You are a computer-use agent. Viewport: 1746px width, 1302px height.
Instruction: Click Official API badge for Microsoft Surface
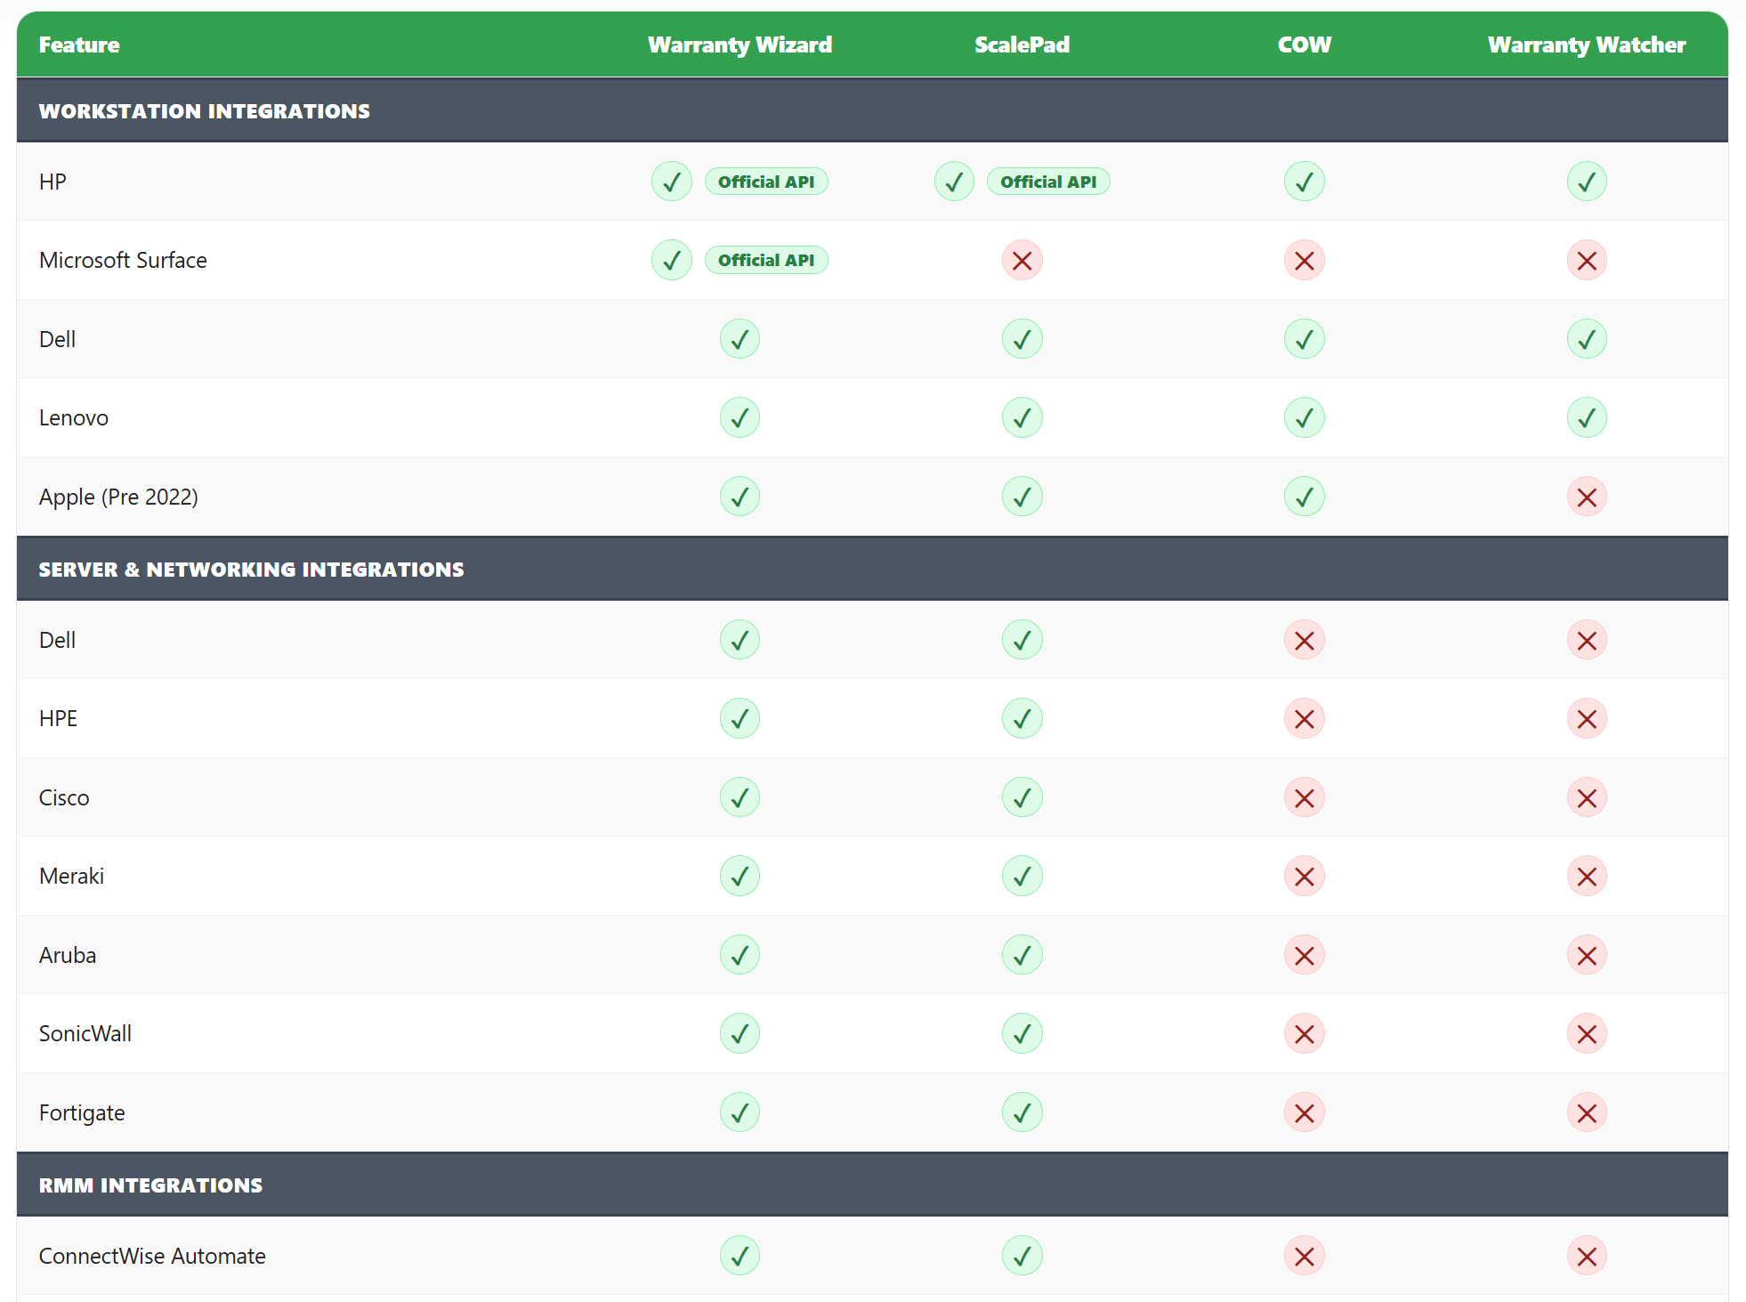coord(765,261)
